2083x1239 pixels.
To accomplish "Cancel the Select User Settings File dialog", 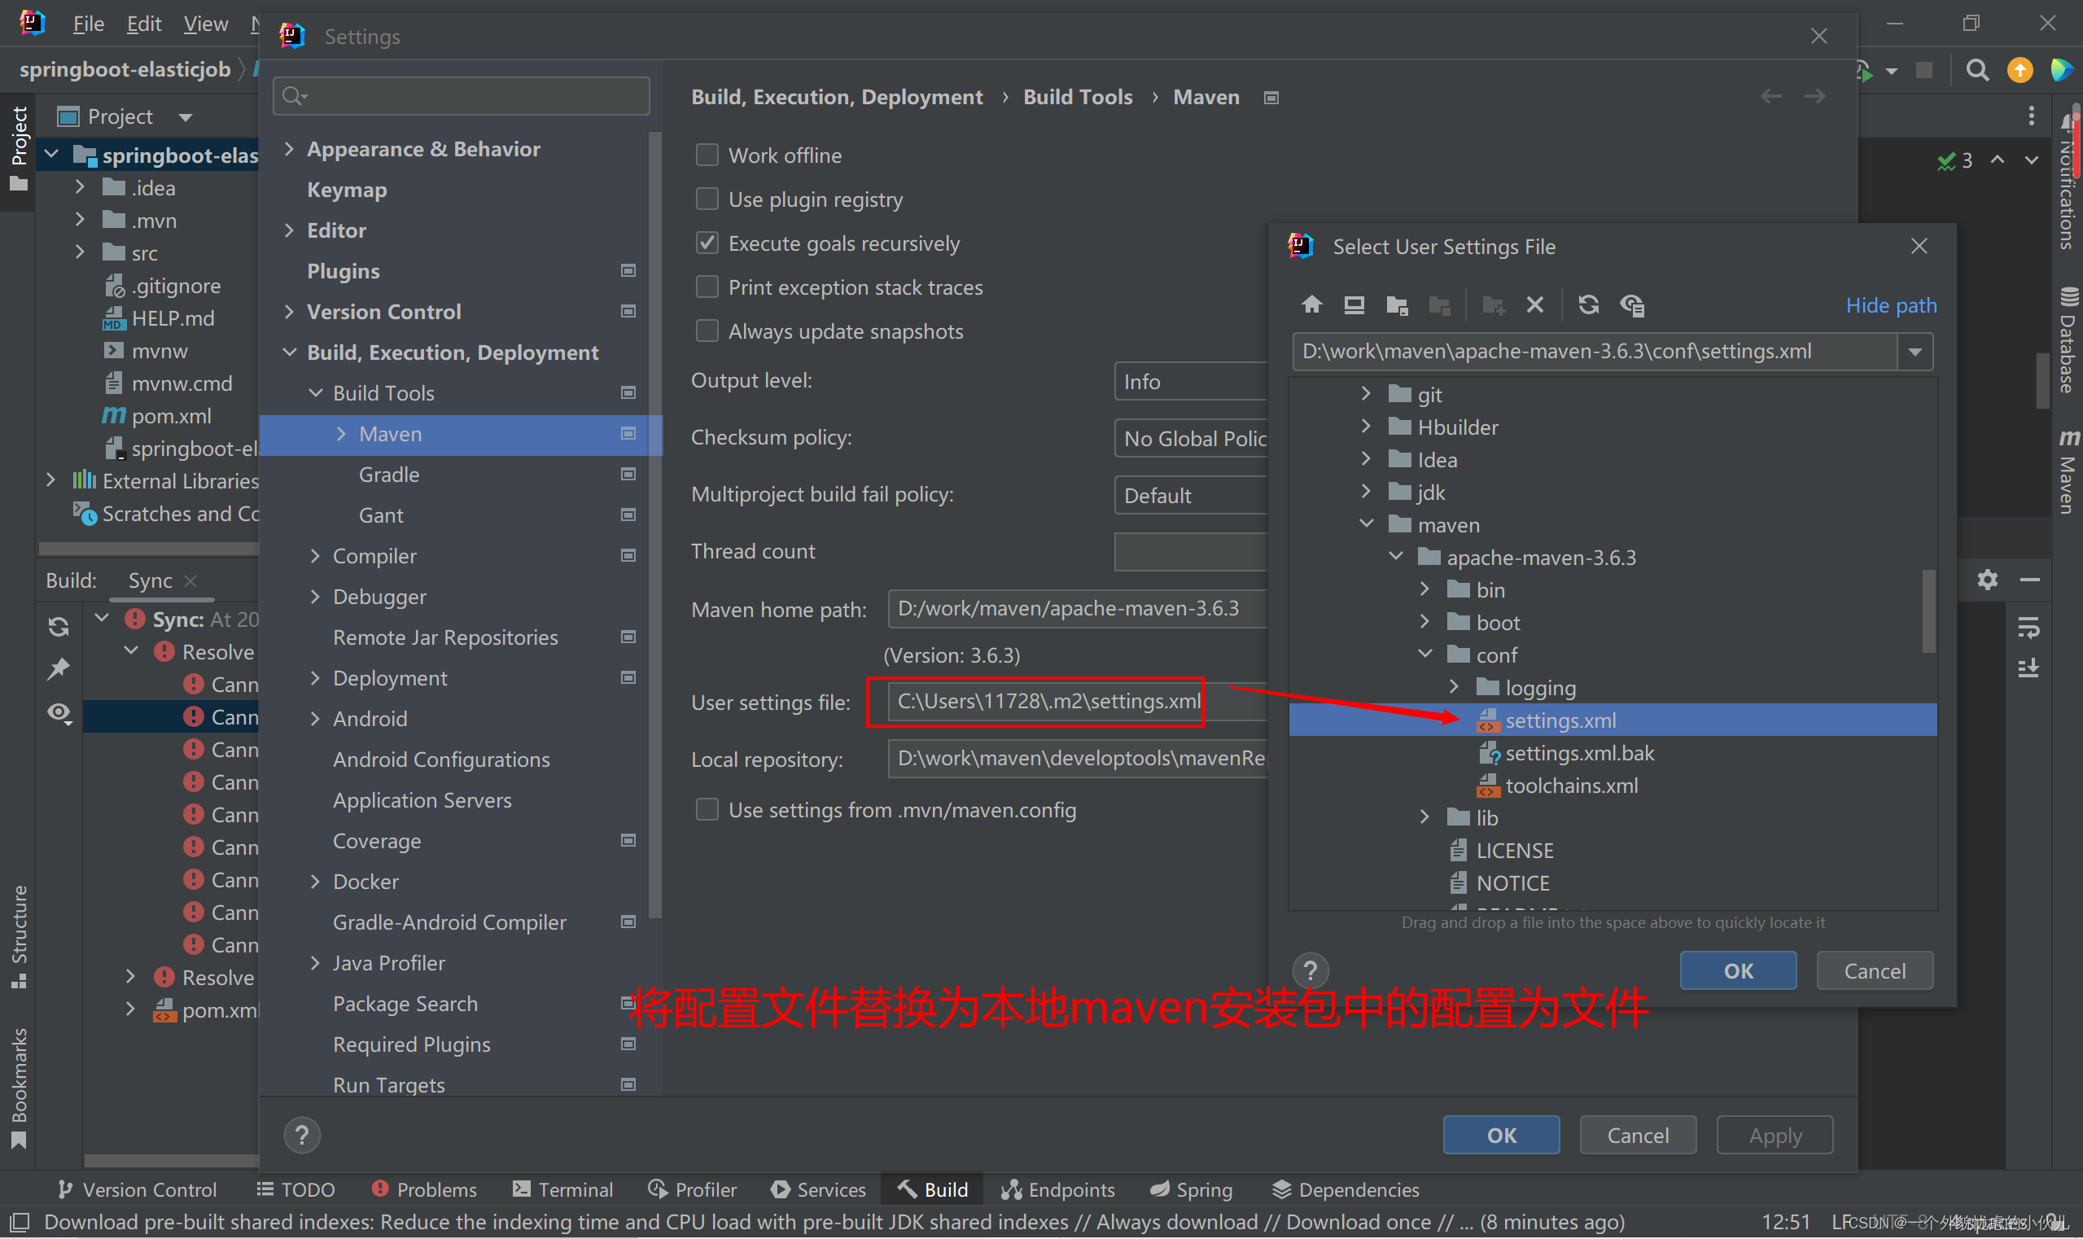I will tap(1875, 970).
